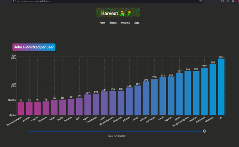Screen dimensions: 239x147
Task: Click the blue date slider track
Action: pyautogui.click(x=116, y=131)
